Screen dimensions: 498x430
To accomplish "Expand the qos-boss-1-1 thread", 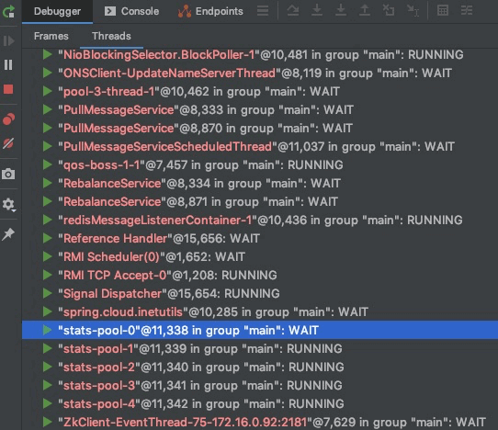I will click(x=48, y=164).
